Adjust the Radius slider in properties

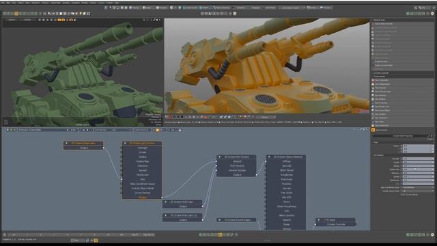click(x=418, y=165)
